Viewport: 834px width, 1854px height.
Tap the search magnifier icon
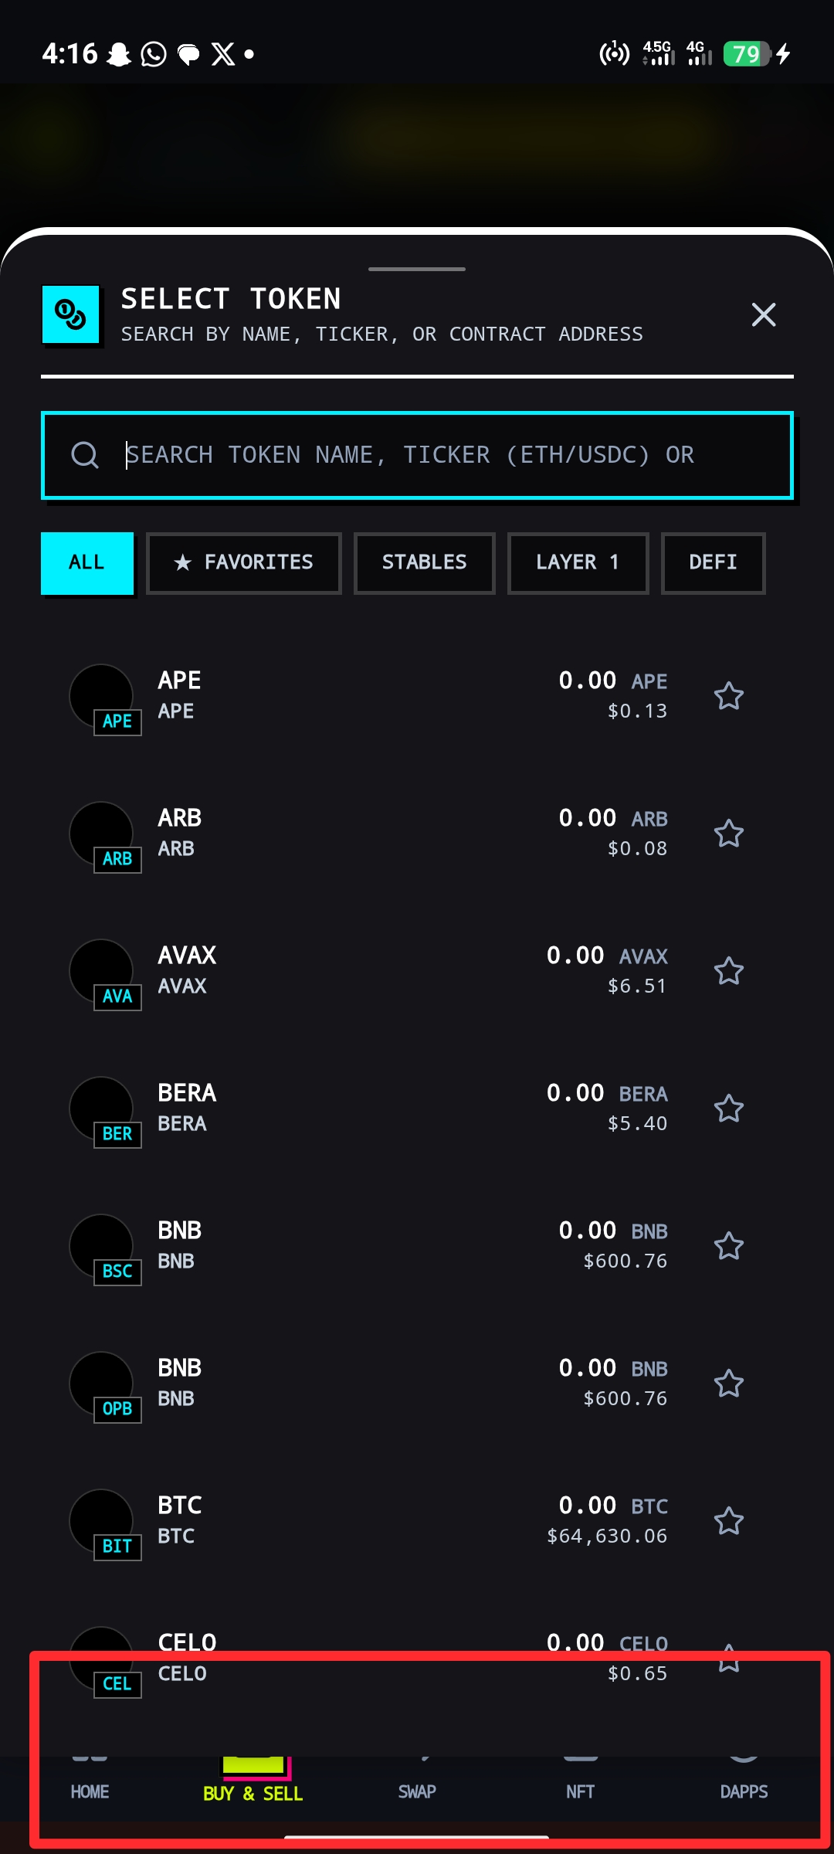tap(85, 455)
